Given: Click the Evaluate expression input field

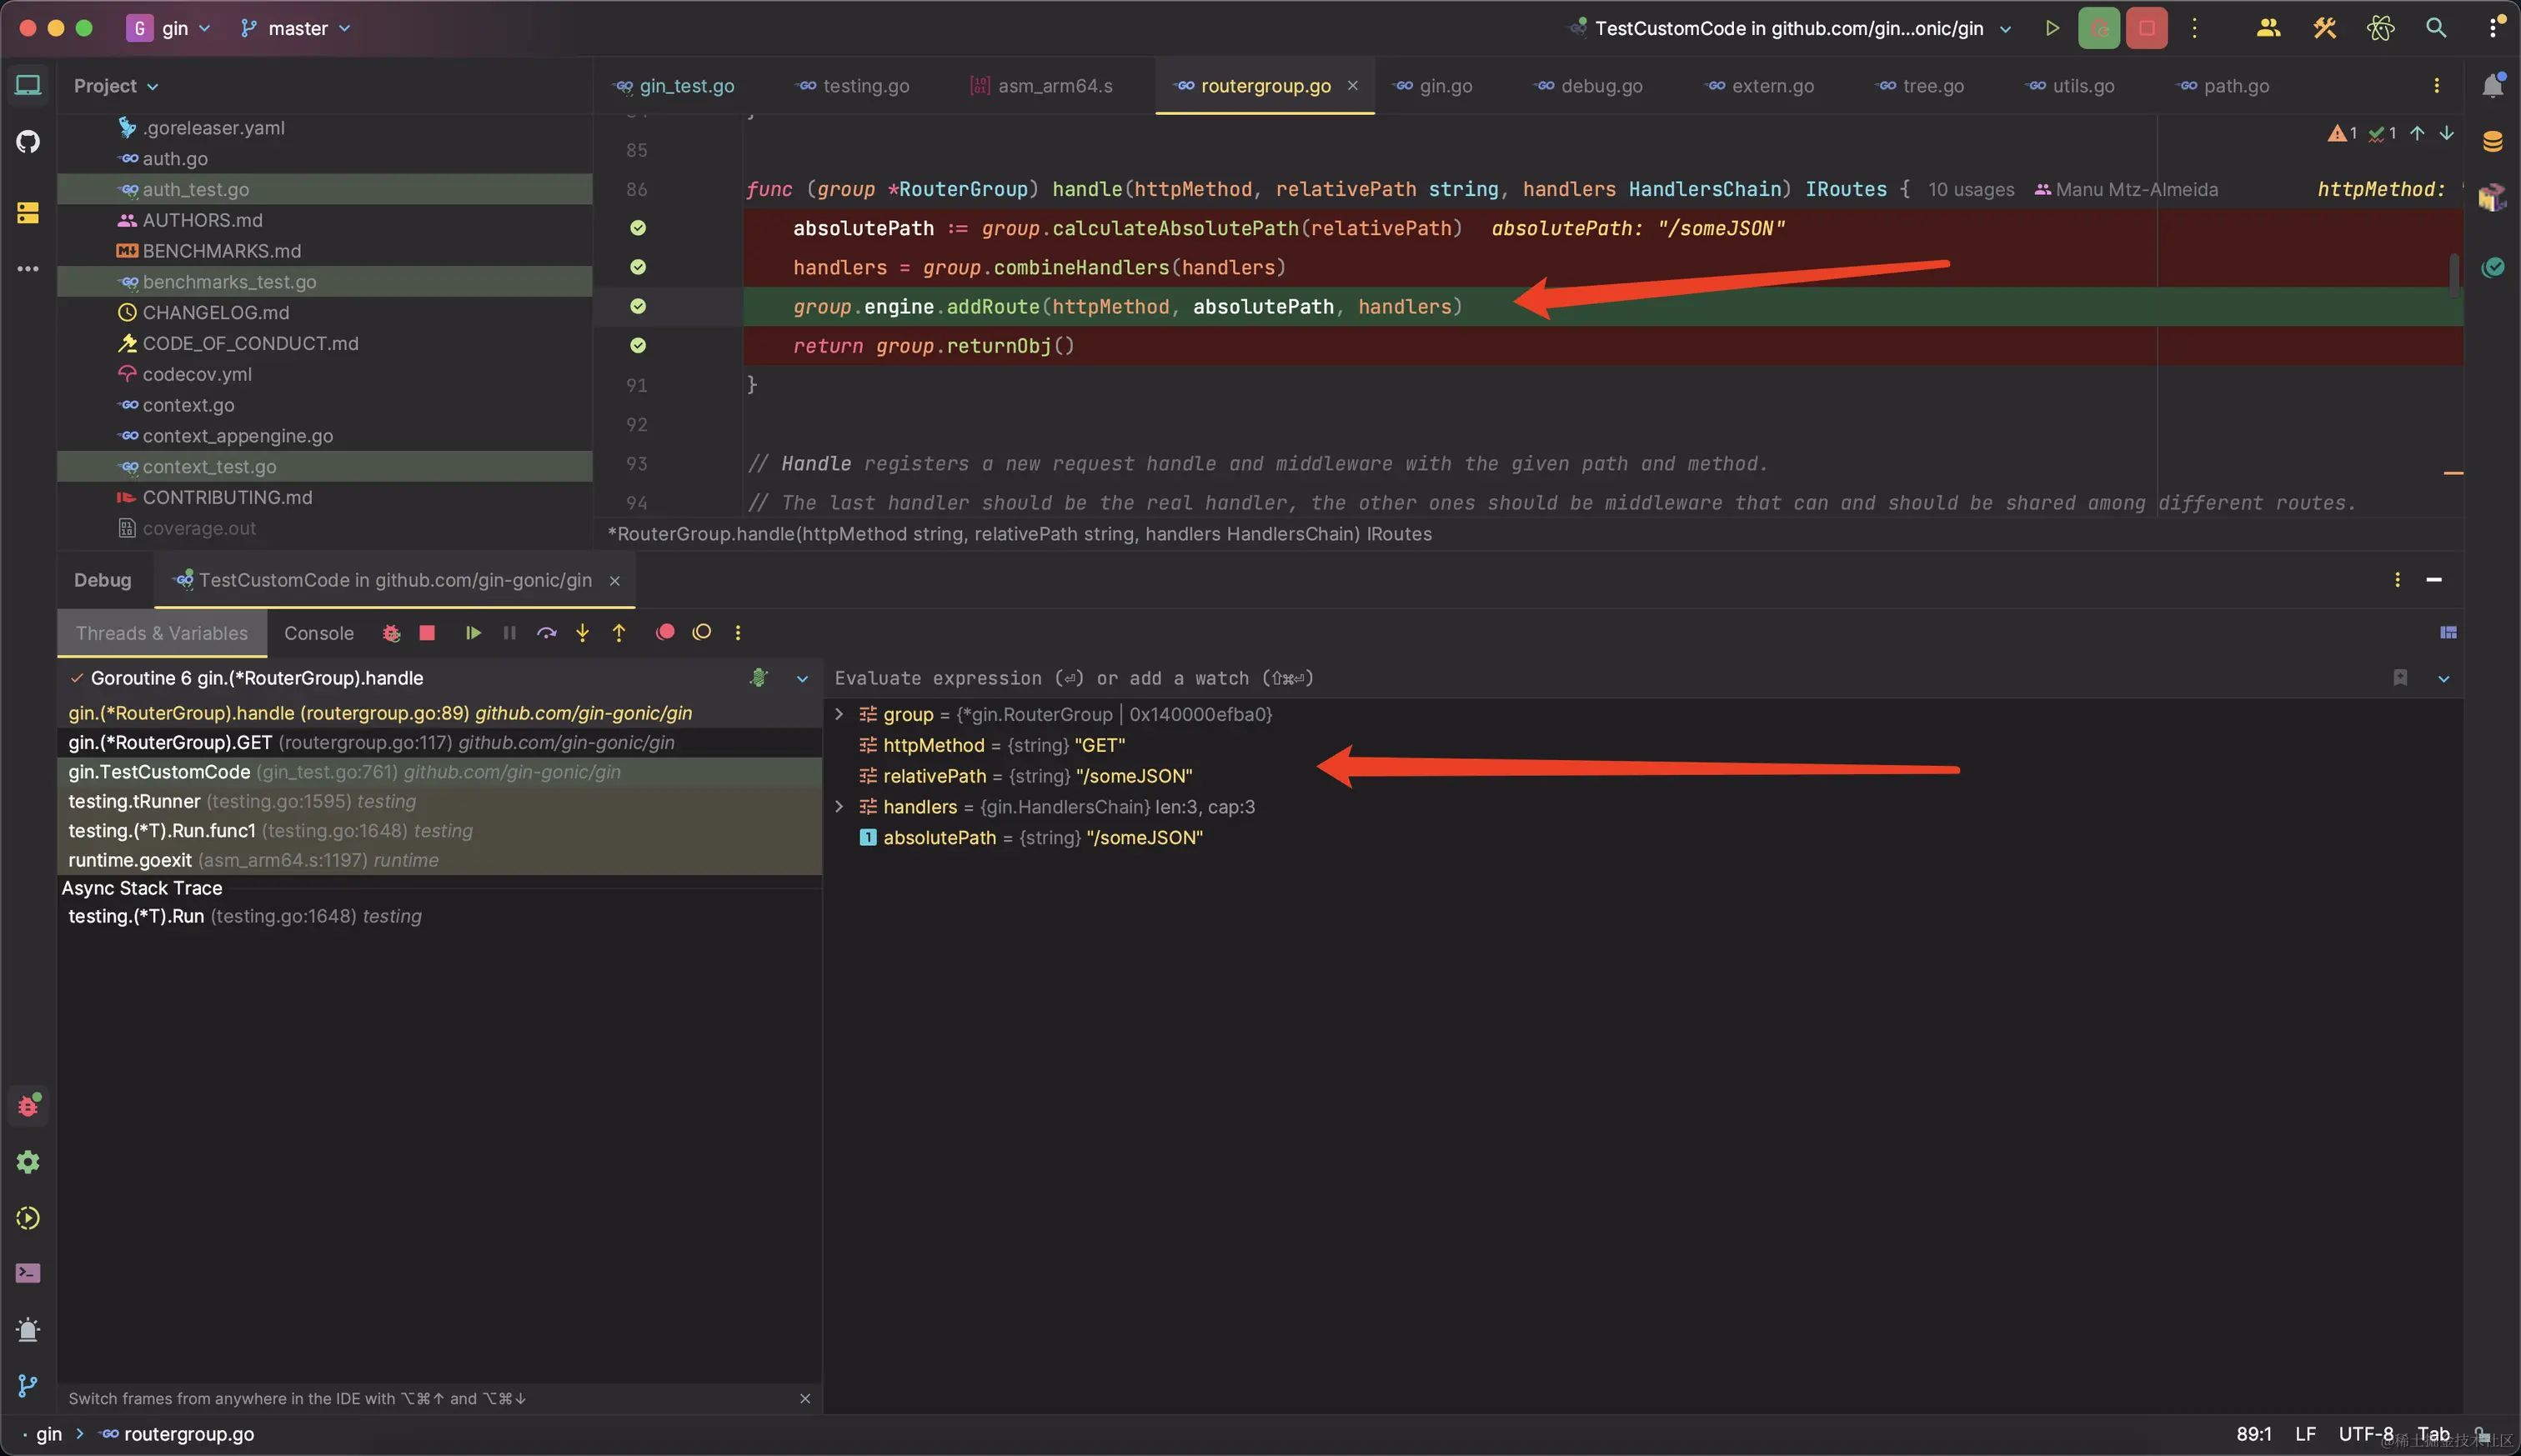Looking at the screenshot, I should (1600, 679).
